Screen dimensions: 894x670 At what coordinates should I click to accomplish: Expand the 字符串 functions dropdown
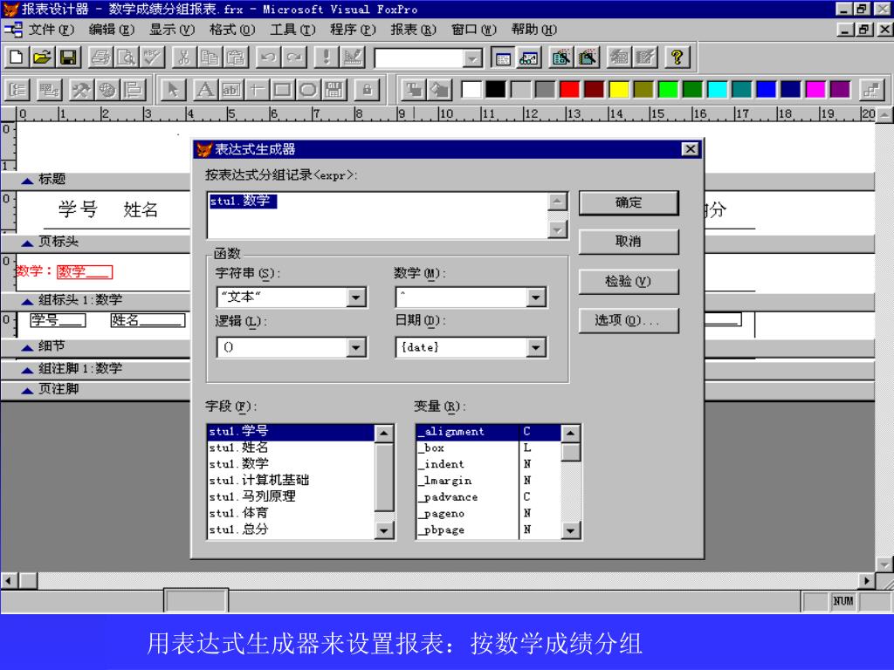(356, 297)
